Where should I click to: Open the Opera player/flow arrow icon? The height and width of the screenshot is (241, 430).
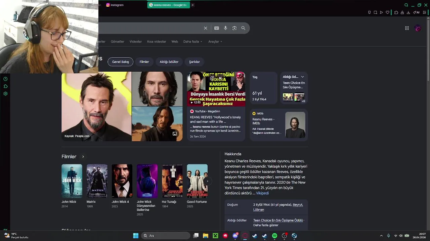pos(381,12)
